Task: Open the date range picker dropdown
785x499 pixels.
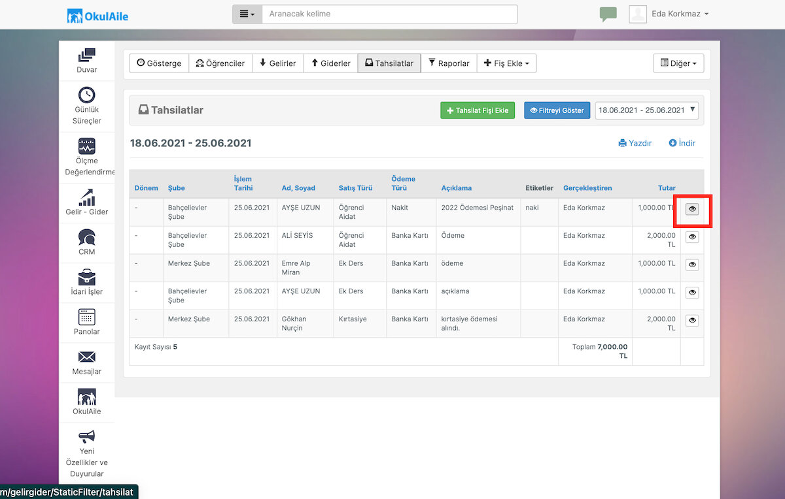Action: point(646,110)
